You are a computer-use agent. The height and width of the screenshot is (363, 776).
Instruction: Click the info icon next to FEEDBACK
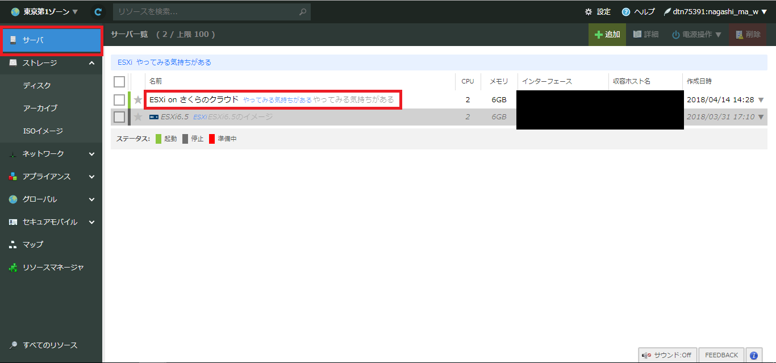(754, 355)
